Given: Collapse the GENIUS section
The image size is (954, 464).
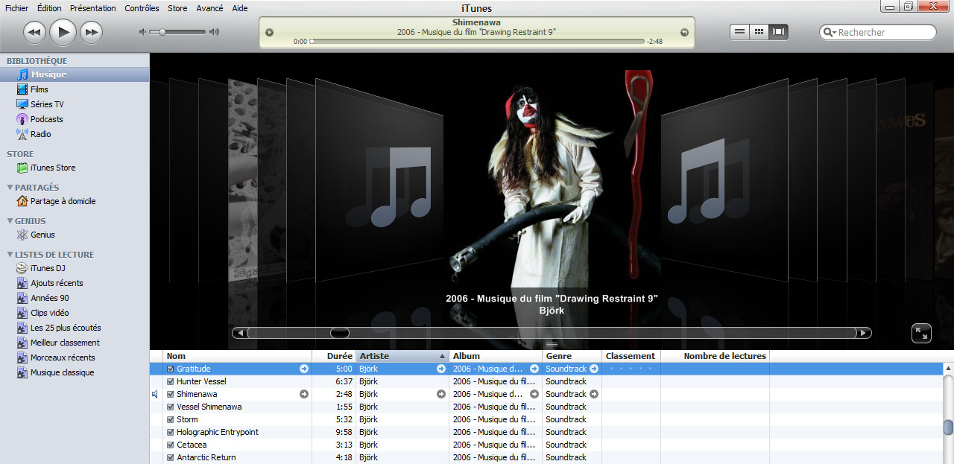Looking at the screenshot, I should pos(10,221).
